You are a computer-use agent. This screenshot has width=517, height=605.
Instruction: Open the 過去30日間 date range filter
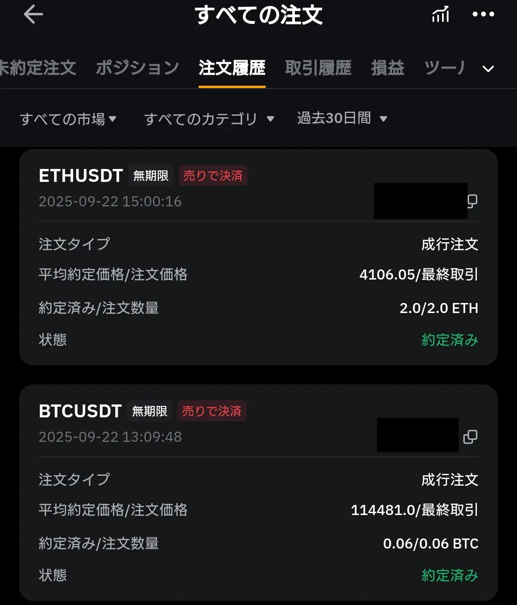pyautogui.click(x=342, y=118)
